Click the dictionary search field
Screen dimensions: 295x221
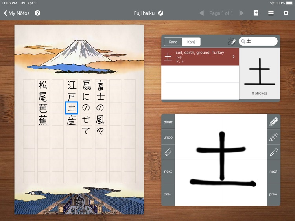point(258,41)
